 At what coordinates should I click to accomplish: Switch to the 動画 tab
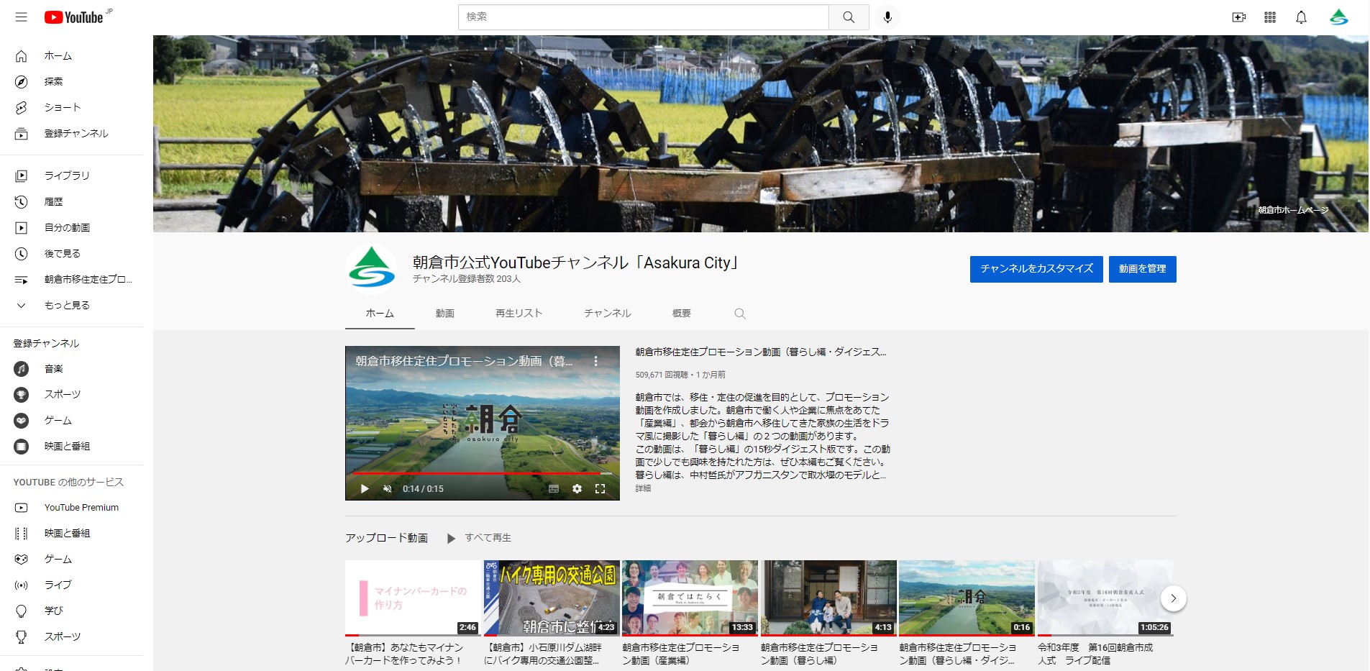click(x=444, y=314)
